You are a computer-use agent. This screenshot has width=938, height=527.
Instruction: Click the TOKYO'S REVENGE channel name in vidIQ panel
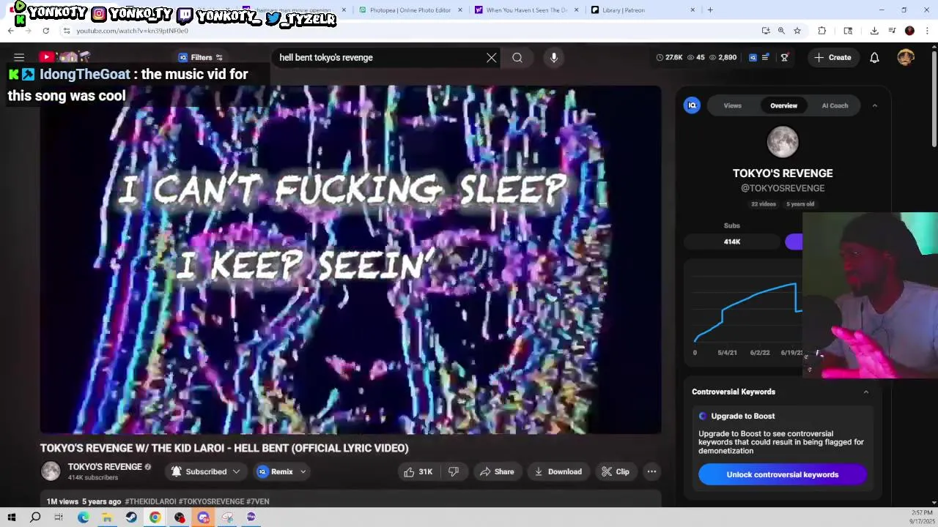click(x=783, y=173)
